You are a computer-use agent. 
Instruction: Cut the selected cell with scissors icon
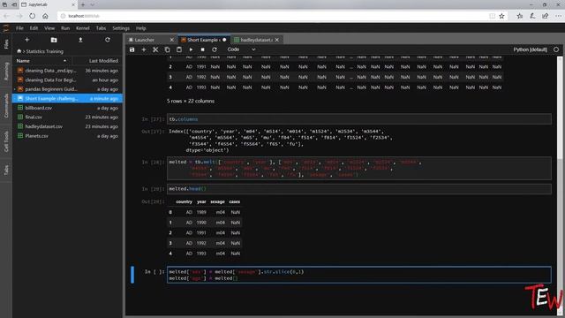pos(155,49)
